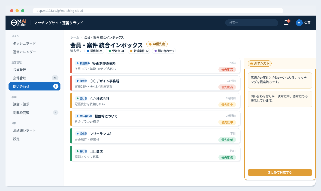Filter by 問い合わせ 9 chip
Viewport: 321px width, 191px height.
point(164,51)
